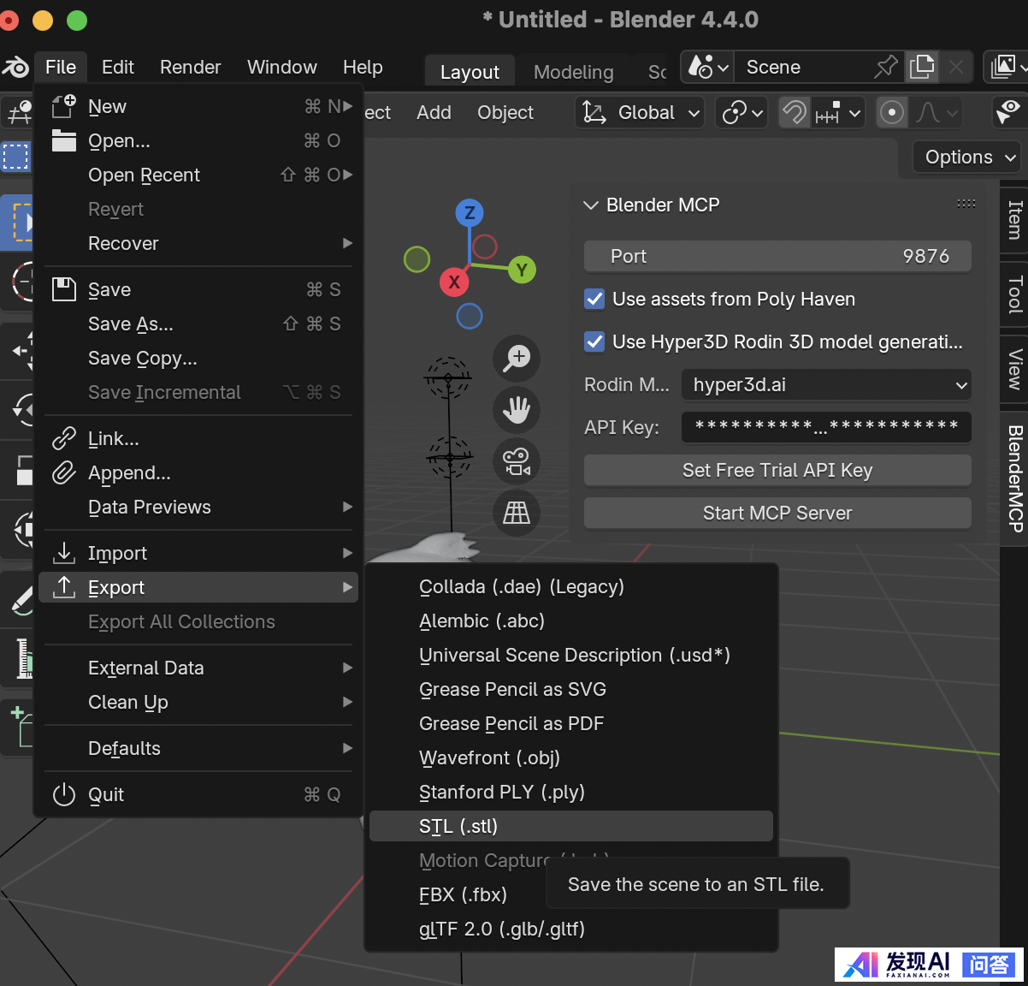Click the API Key input field
Viewport: 1028px width, 986px height.
tap(826, 427)
